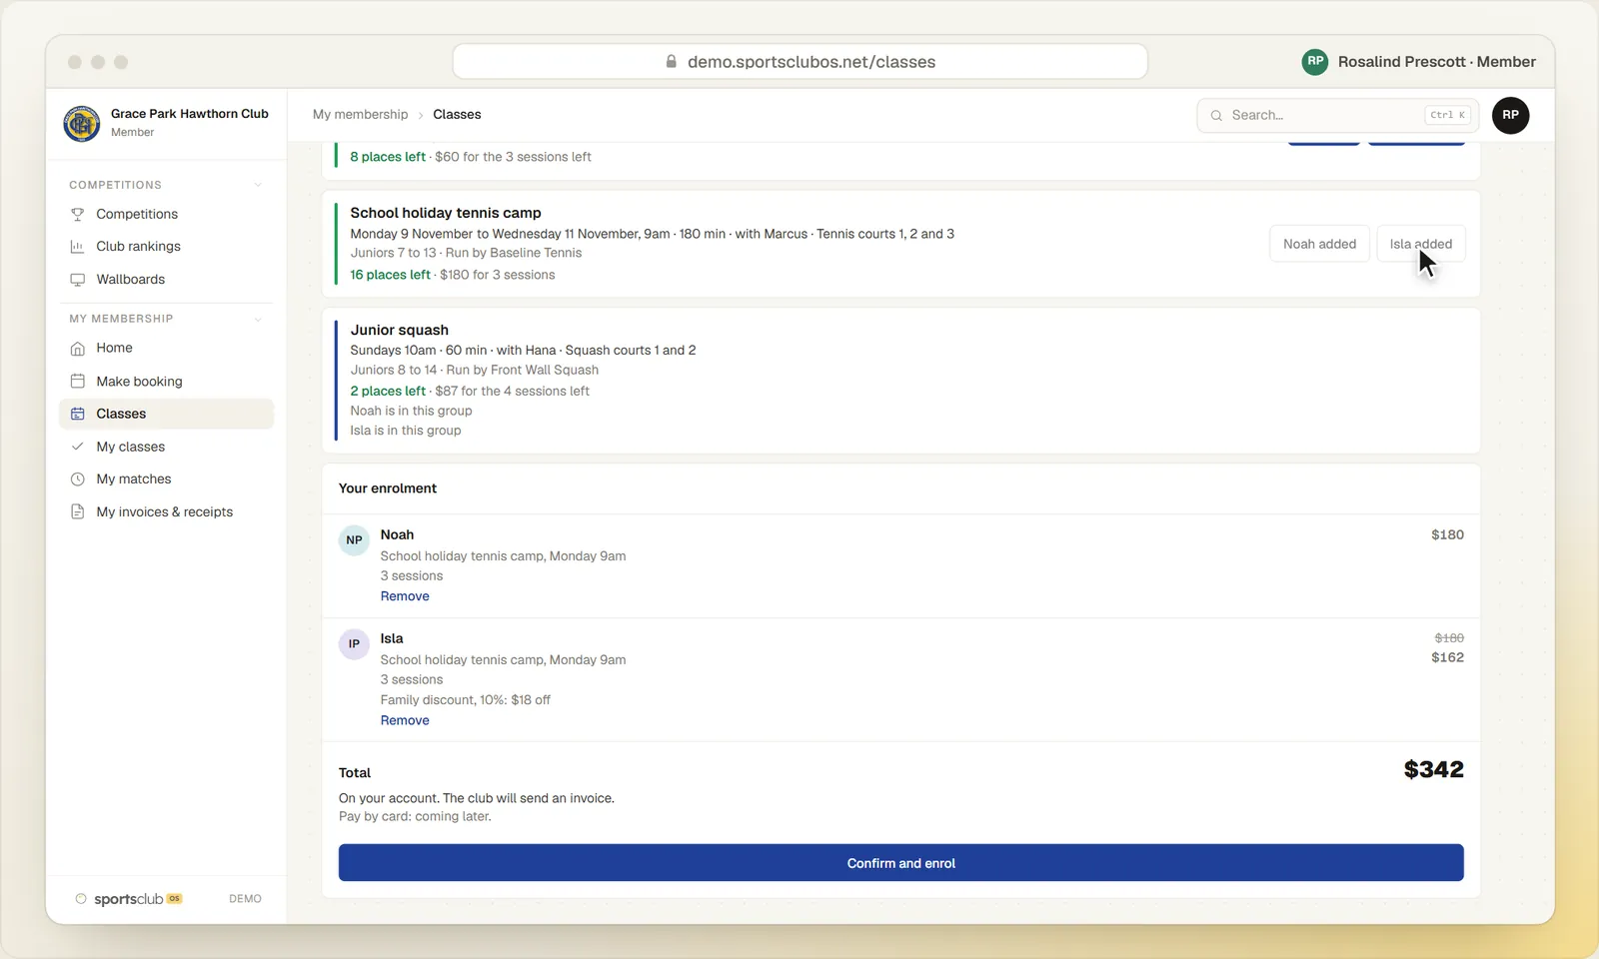Open the black RP avatar menu
1599x959 pixels.
pyautogui.click(x=1510, y=115)
